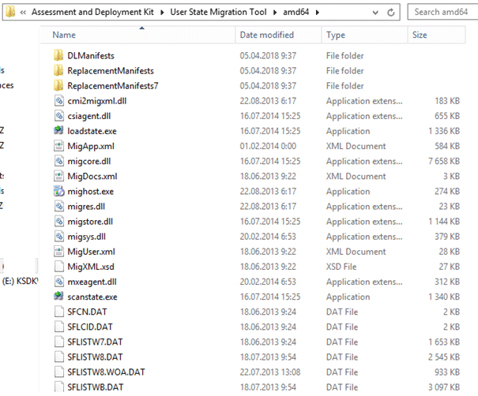Select file name MigUser.xml
The height and width of the screenshot is (396, 478).
tap(91, 252)
